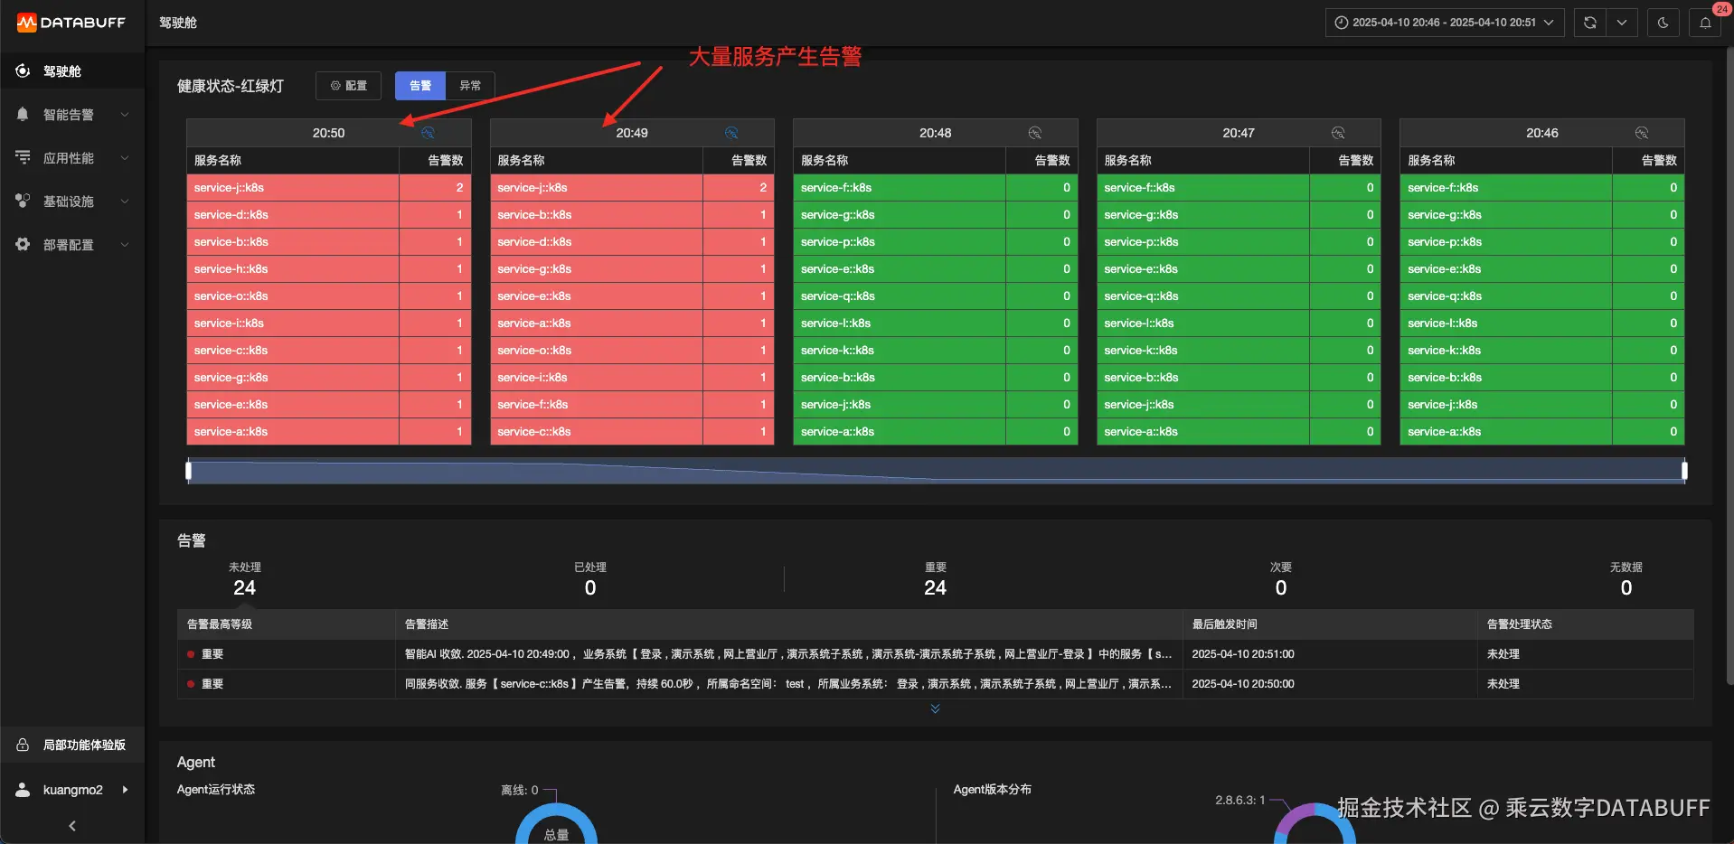Toggle dark mode with the moon icon
This screenshot has height=844, width=1734.
click(1663, 23)
